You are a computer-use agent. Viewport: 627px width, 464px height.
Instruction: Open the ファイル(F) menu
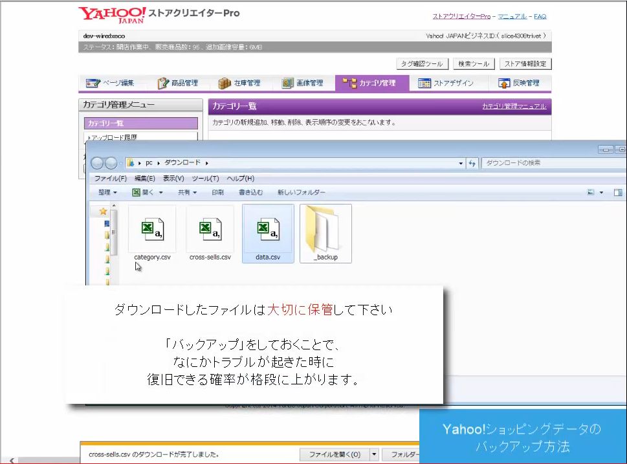[111, 179]
